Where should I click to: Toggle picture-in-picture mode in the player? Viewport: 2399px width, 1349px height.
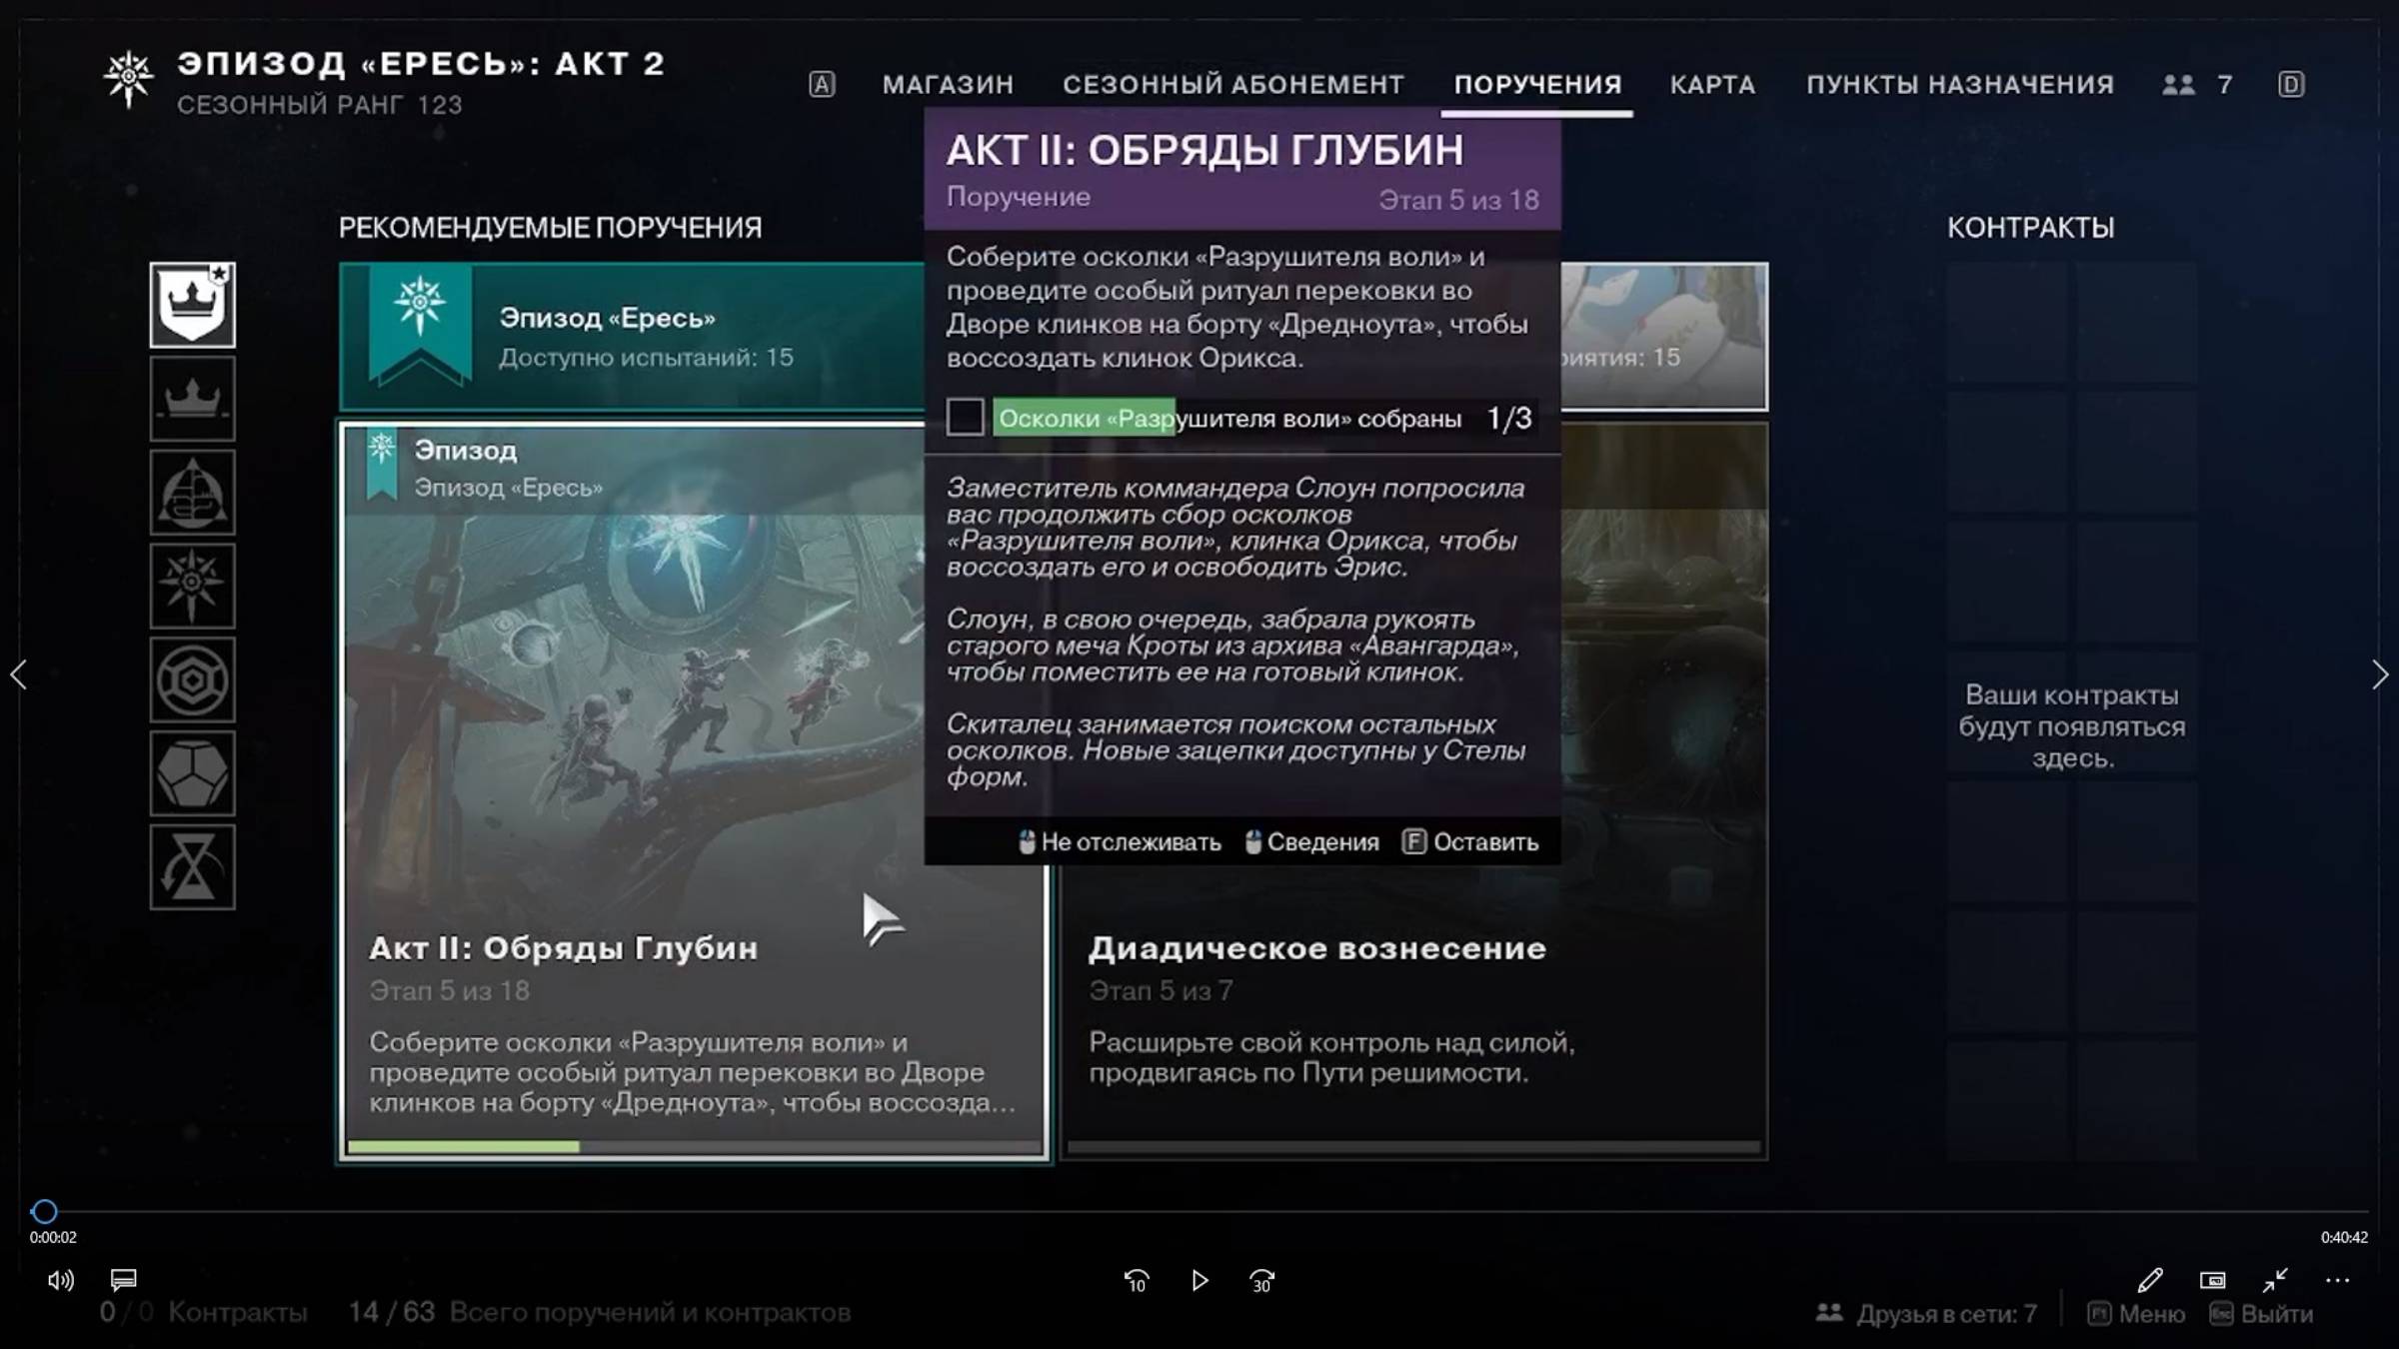2213,1280
